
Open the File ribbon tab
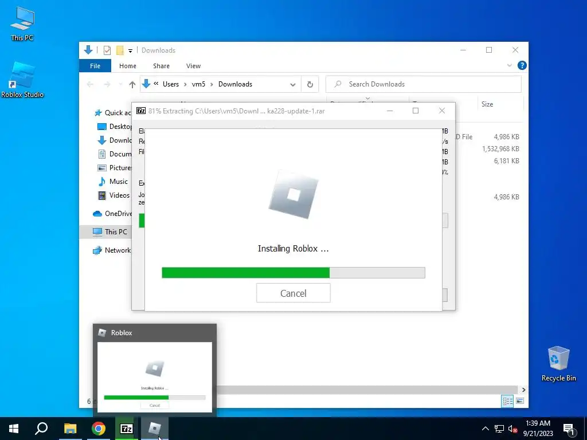point(95,66)
